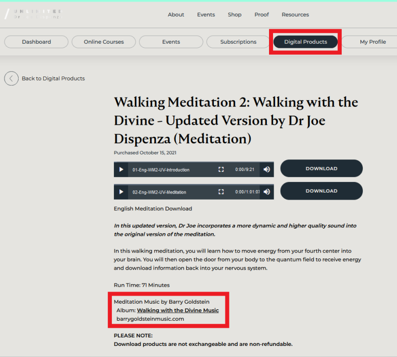Open the Resources menu item
The width and height of the screenshot is (397, 357).
click(295, 15)
